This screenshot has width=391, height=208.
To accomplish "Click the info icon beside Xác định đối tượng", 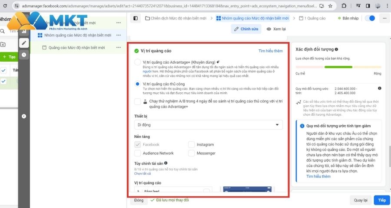I will 337,50.
